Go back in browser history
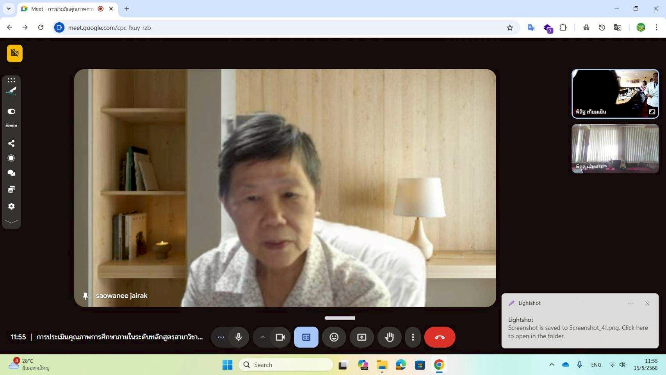 [x=10, y=27]
